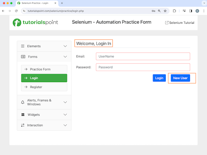
Task: Open the media control icon in toolbar
Action: click(x=184, y=11)
